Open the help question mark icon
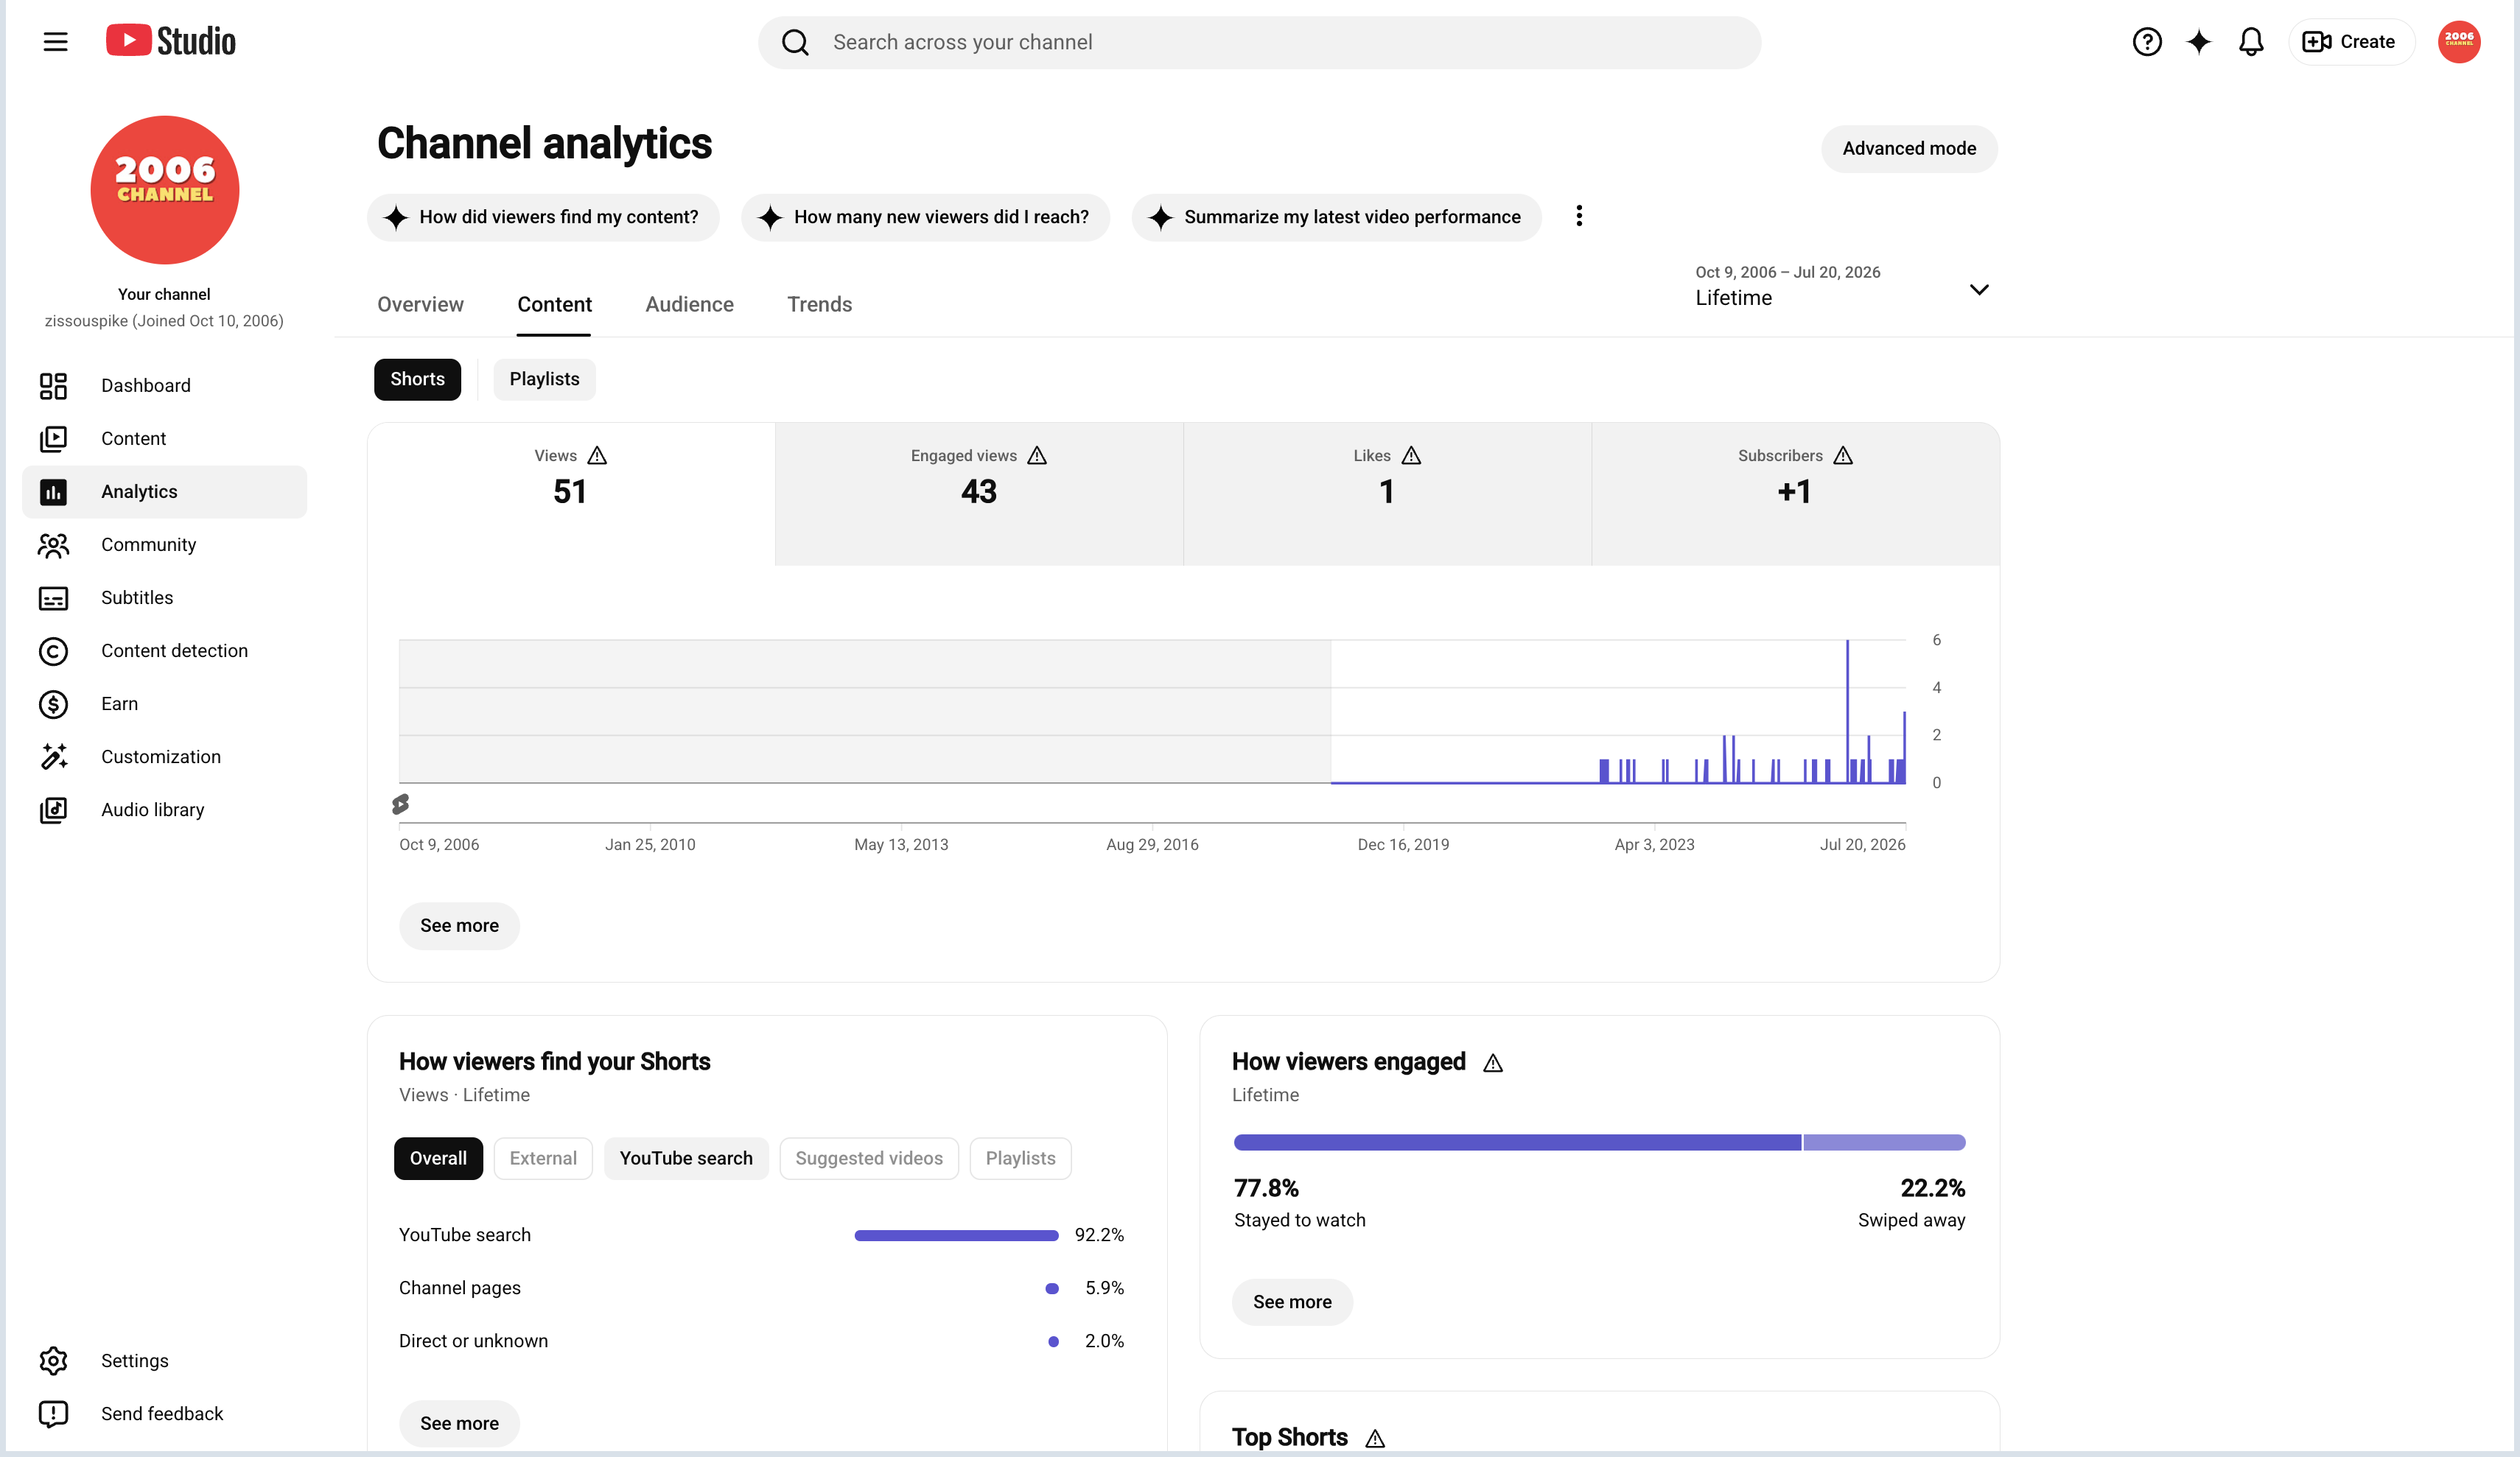The image size is (2520, 1457). pyautogui.click(x=2146, y=42)
